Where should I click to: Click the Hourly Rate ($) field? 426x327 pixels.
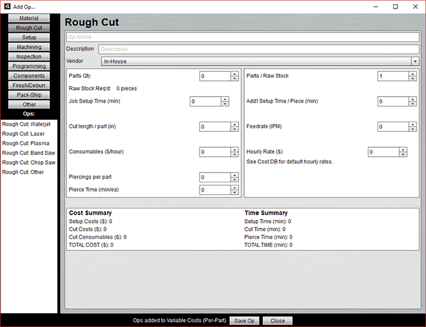click(383, 152)
